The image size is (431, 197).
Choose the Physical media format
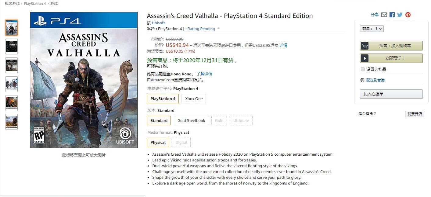[x=158, y=142]
